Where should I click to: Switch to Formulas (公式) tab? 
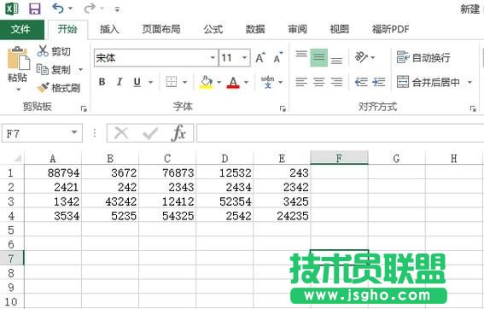pyautogui.click(x=213, y=29)
